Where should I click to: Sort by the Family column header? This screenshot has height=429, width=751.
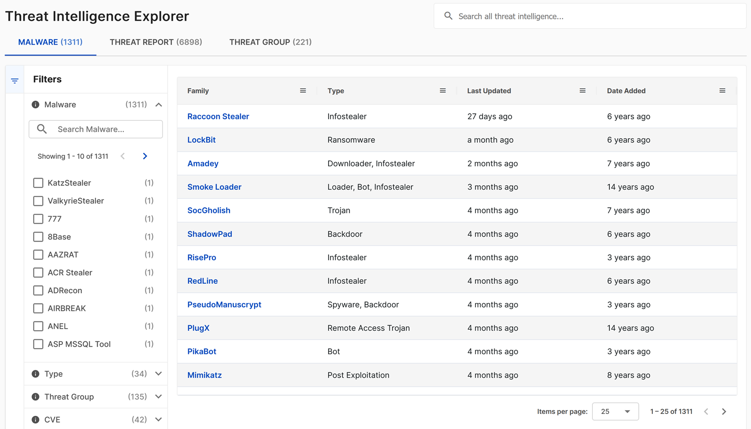tap(198, 91)
